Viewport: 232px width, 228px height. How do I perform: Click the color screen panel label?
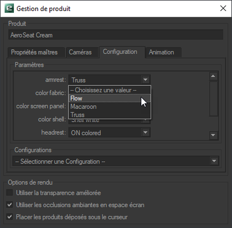point(41,106)
